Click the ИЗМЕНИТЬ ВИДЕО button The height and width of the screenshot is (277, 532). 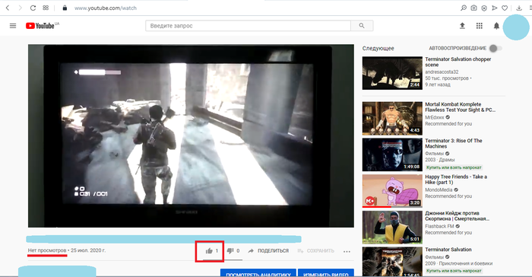pos(326,273)
